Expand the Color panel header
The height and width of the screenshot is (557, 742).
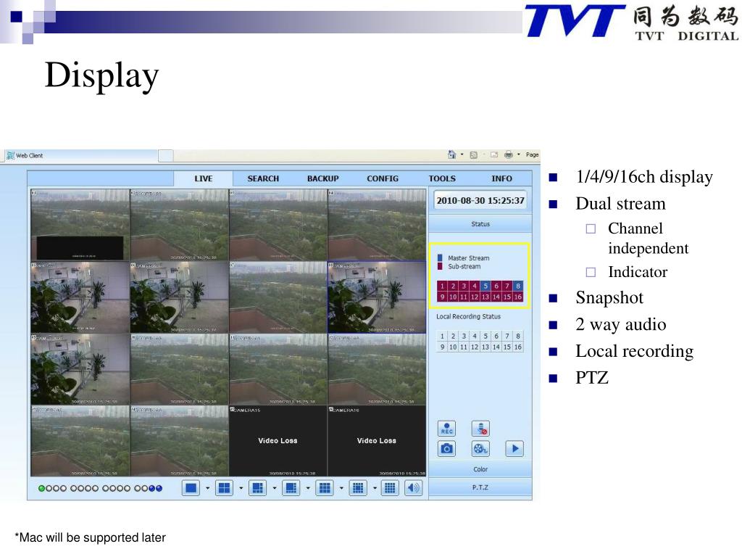click(480, 469)
